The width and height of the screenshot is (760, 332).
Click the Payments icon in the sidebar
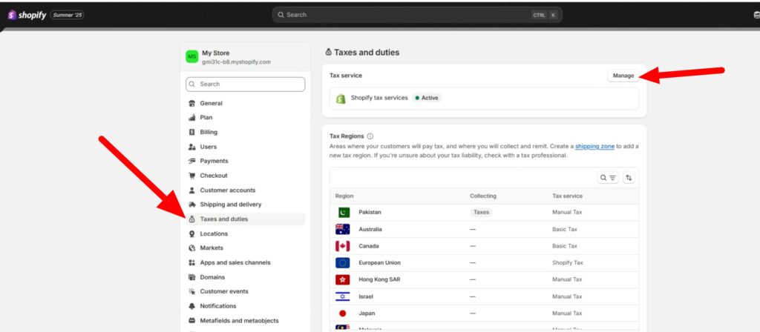191,161
